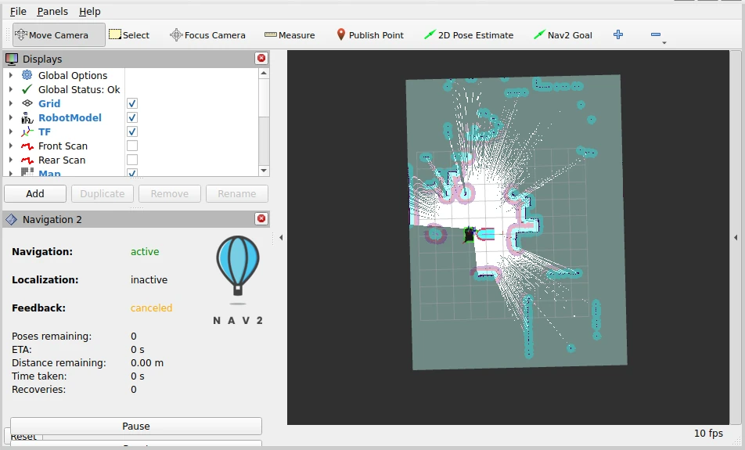Screen dimensions: 745x450
Task: Open the toolbar overflow arrow
Action: coord(664,43)
